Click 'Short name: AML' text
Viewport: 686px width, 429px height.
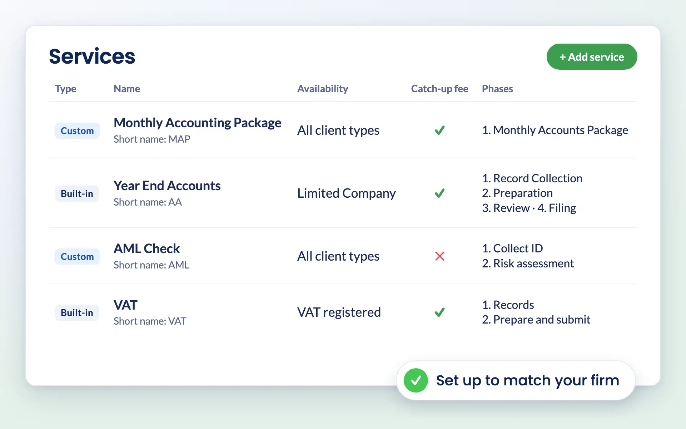(x=151, y=265)
